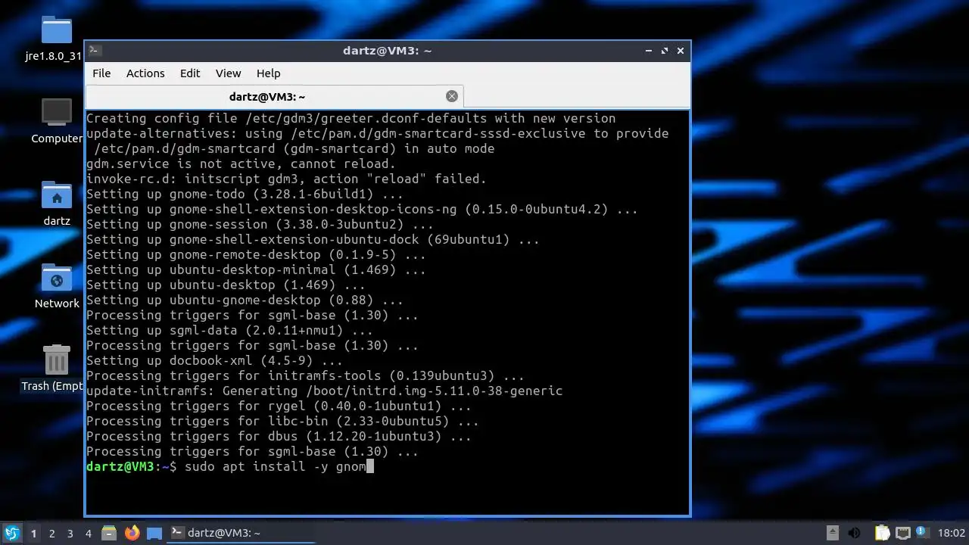Click the 18:02 panel clock
The width and height of the screenshot is (969, 545).
(952, 533)
